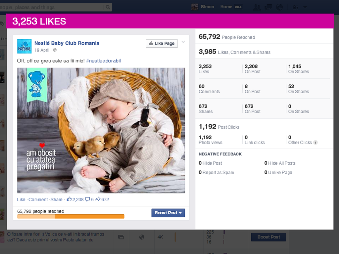Click the "Report as Spam" feedback count

point(216,172)
